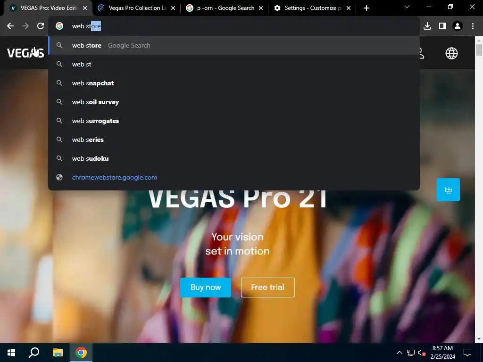Show hidden system tray icons
Viewport: 483px width, 362px height.
[x=399, y=353]
